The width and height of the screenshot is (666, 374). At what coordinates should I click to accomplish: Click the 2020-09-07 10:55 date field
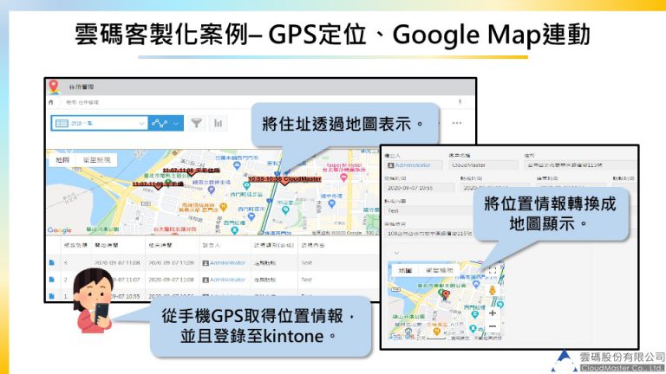(x=420, y=187)
